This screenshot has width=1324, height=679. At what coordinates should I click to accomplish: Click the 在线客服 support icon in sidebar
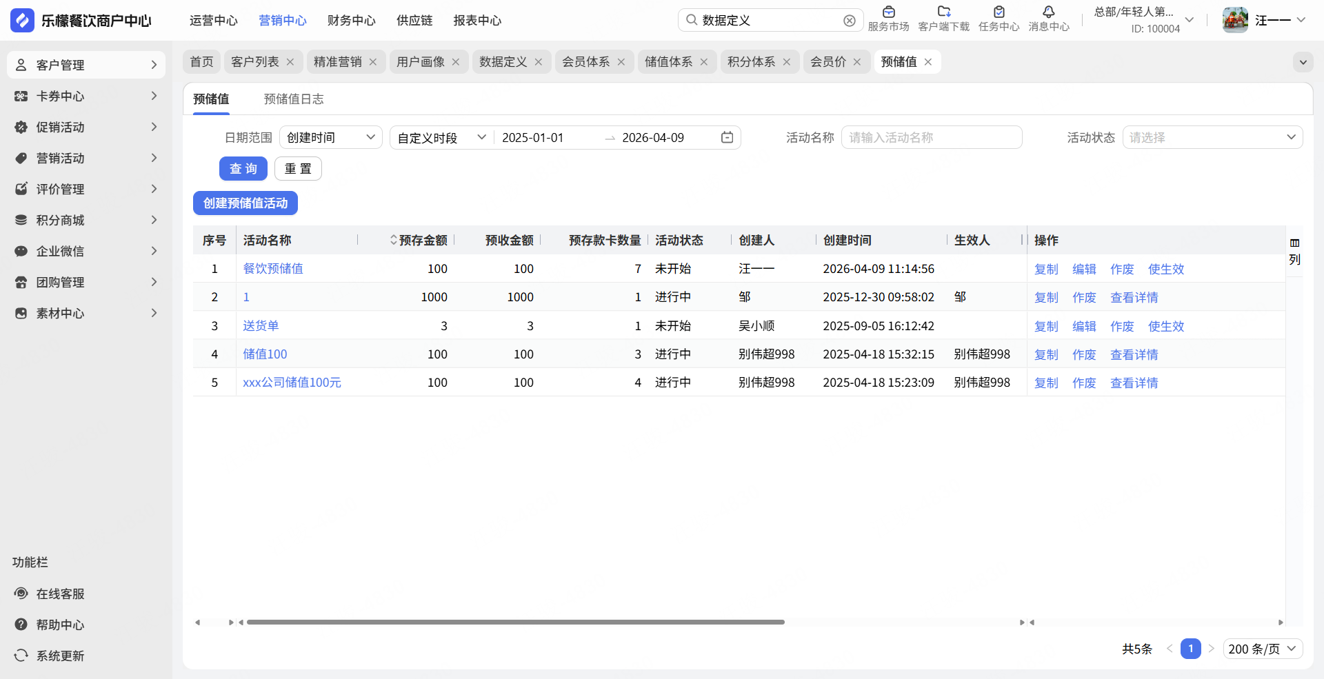[21, 594]
